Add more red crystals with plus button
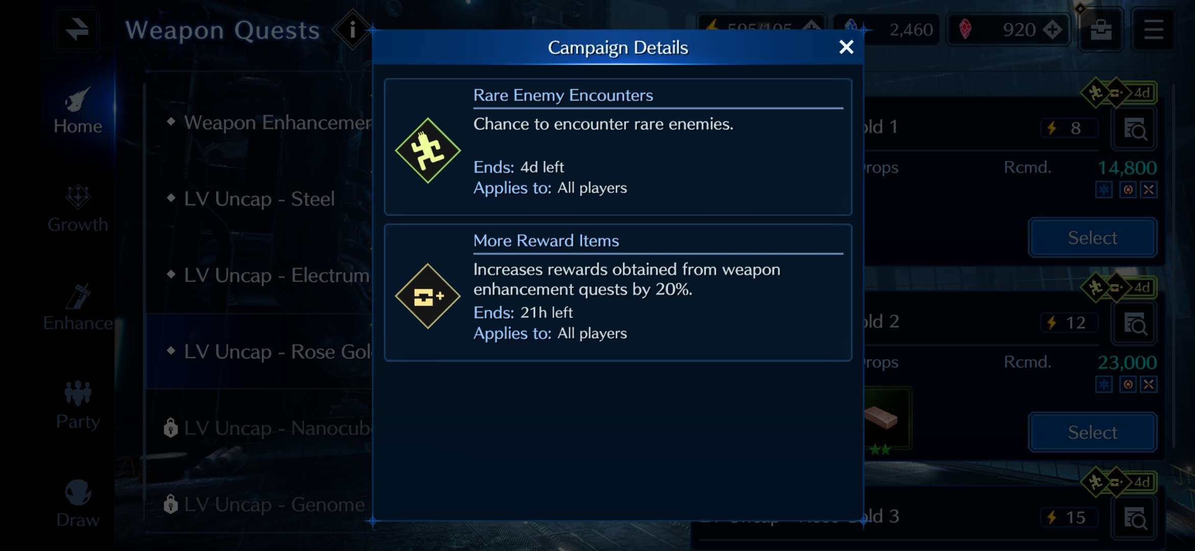The height and width of the screenshot is (551, 1195). click(1052, 30)
